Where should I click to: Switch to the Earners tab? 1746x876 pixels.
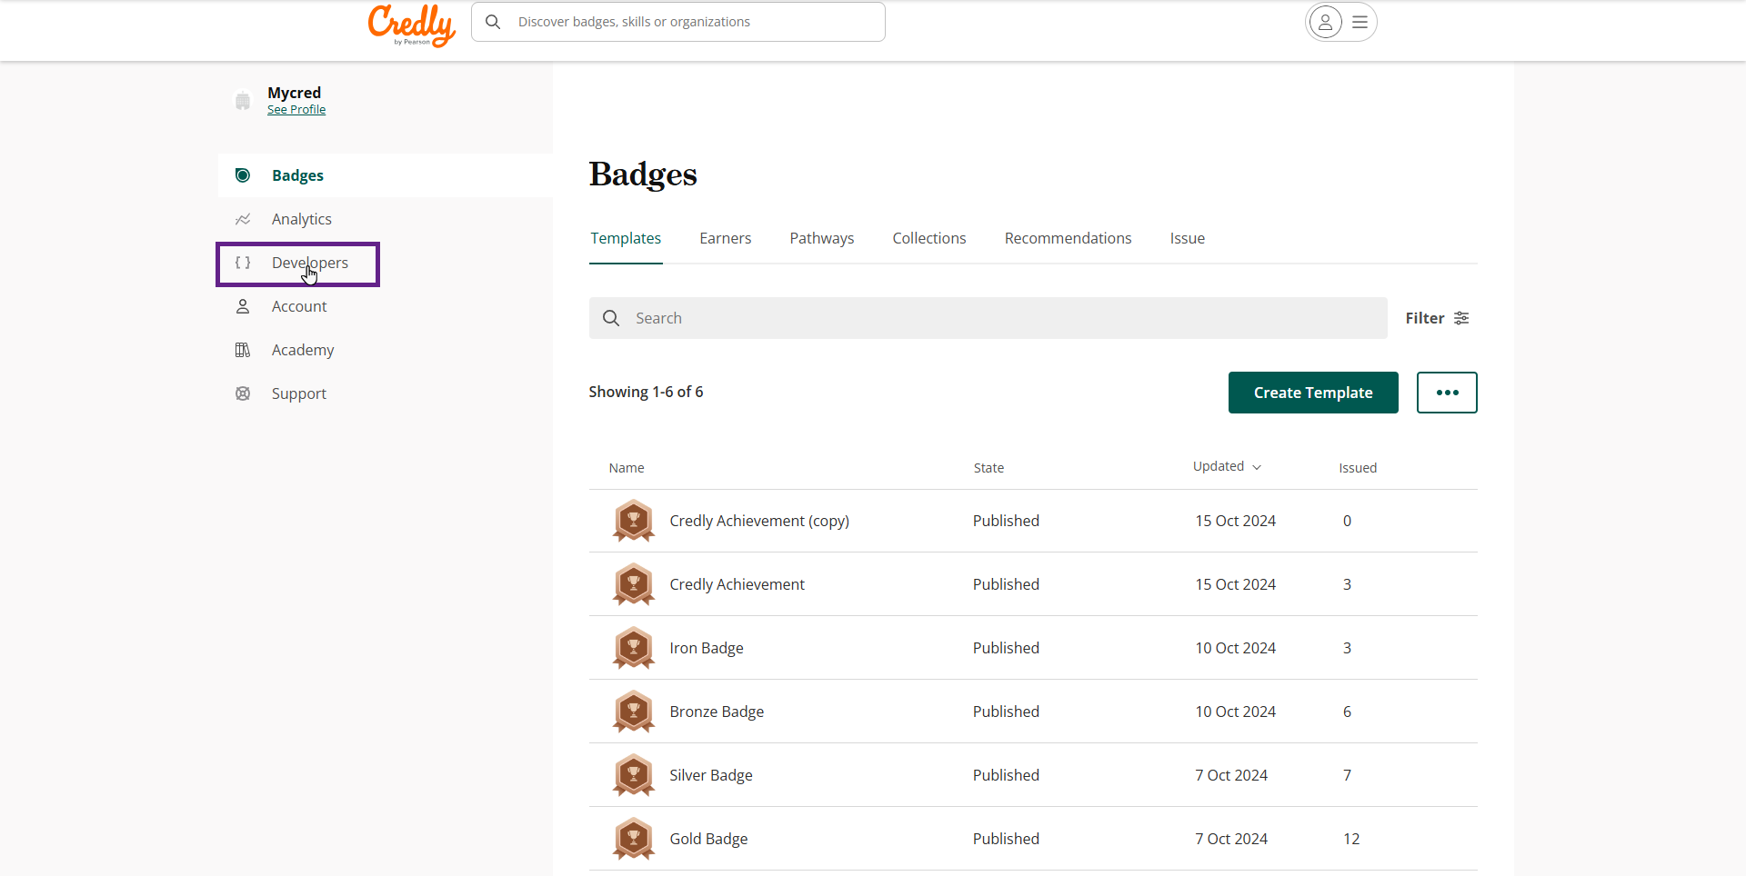coord(725,238)
